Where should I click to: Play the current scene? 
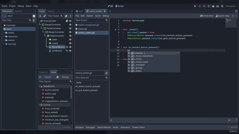(213, 6)
